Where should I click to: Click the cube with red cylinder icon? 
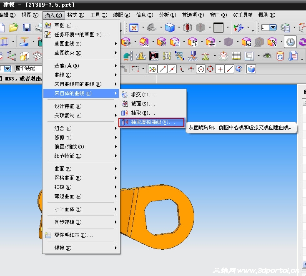coord(188,28)
